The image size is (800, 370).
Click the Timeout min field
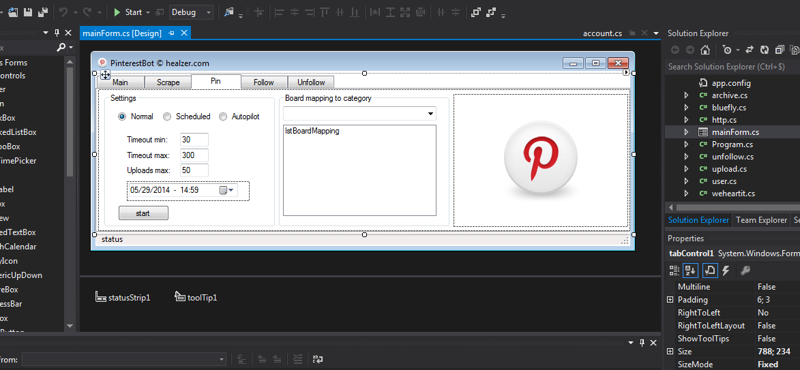click(x=194, y=140)
